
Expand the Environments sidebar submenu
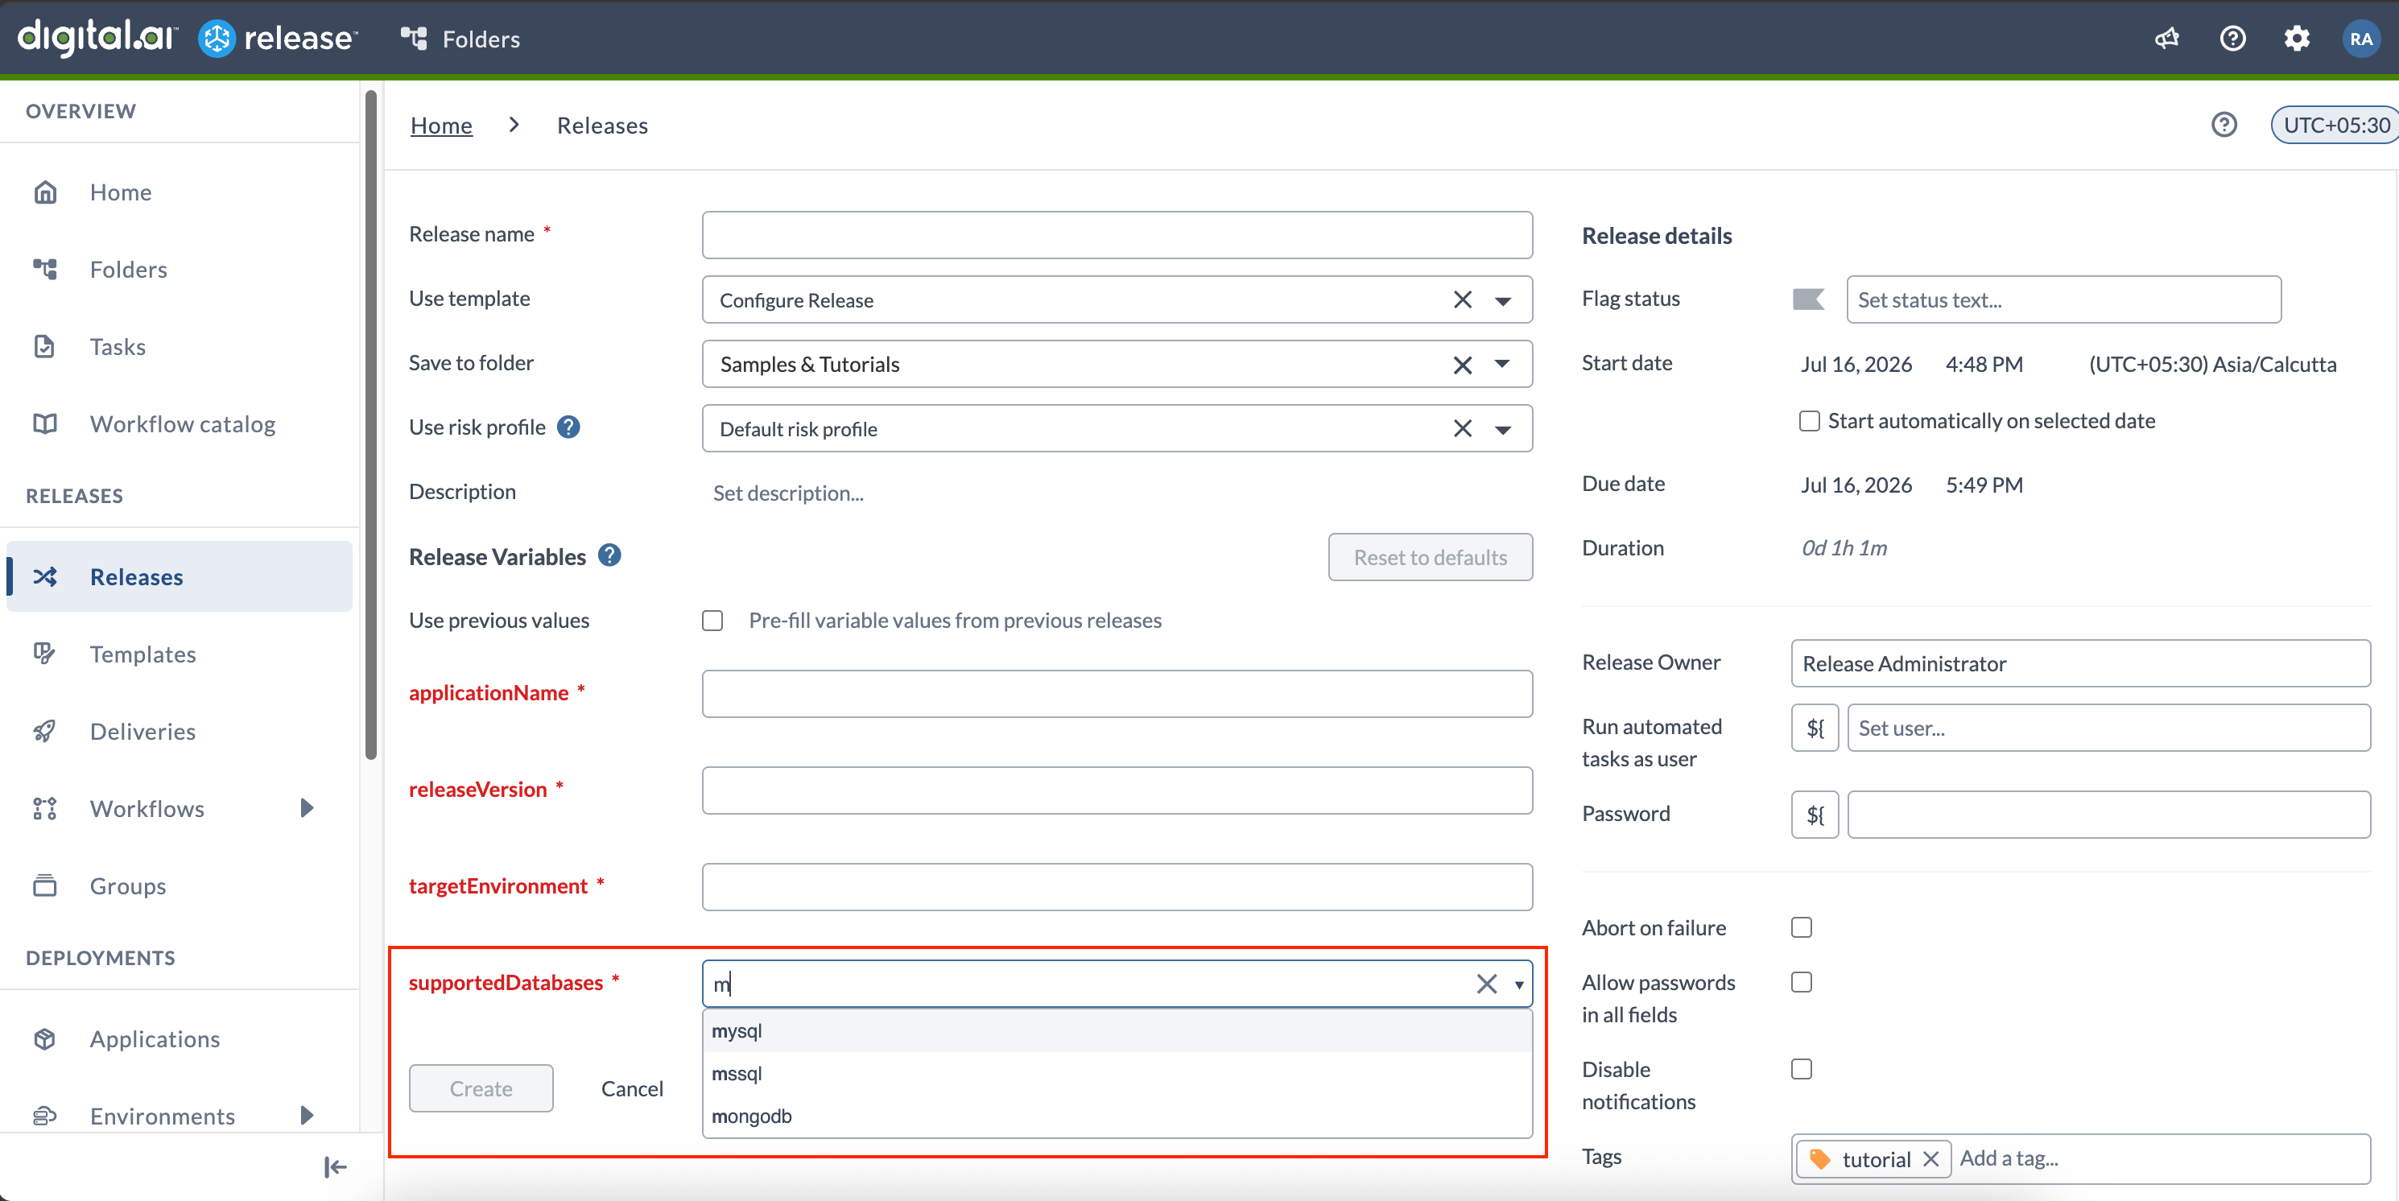coord(307,1114)
